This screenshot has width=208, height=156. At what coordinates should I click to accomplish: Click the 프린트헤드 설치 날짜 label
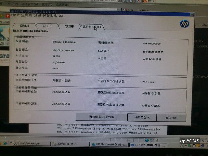coord(111,93)
